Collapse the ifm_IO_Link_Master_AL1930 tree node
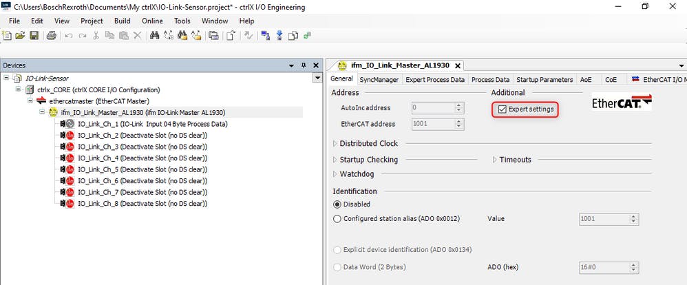Image resolution: width=687 pixels, height=285 pixels. coord(41,112)
